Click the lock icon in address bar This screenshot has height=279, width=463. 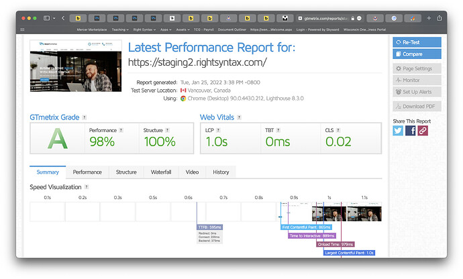[x=352, y=18]
